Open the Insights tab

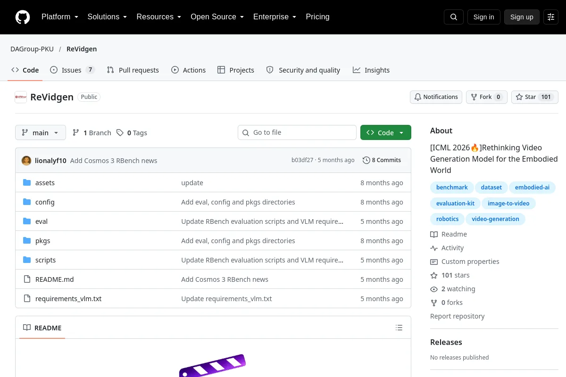[371, 70]
